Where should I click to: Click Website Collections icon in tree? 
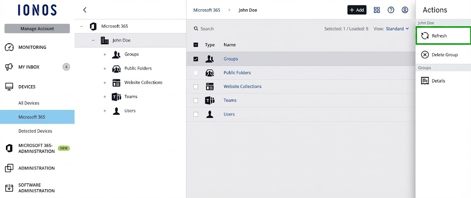click(116, 83)
